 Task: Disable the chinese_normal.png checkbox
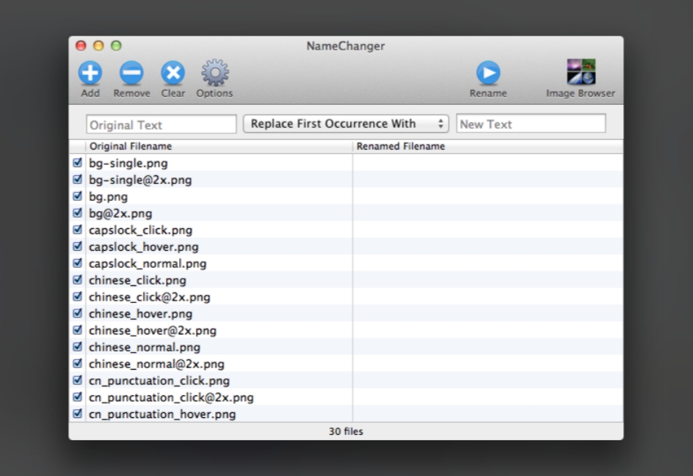pyautogui.click(x=77, y=347)
